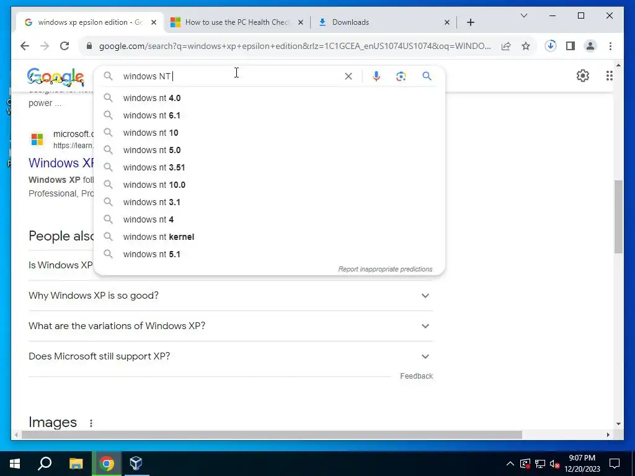
Task: Expand 'What are the variations of Windows XP?'
Action: click(231, 326)
